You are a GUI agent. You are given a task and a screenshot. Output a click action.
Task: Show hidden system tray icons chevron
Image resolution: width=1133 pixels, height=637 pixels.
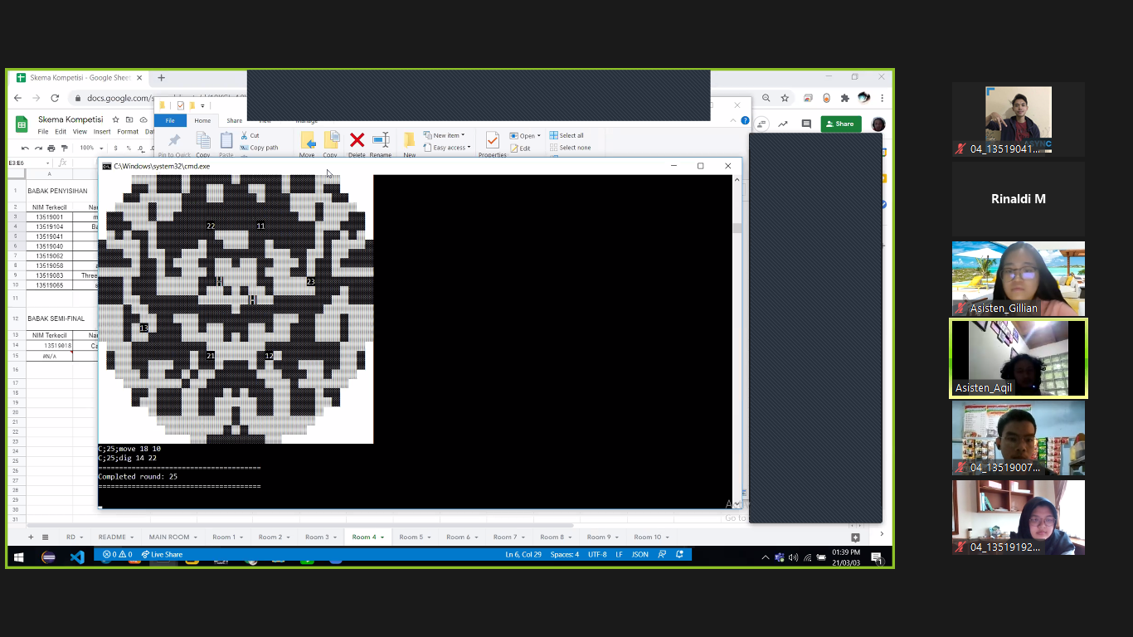pyautogui.click(x=766, y=557)
